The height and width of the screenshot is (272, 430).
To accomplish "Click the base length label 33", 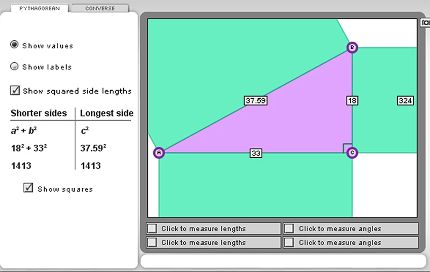I will tap(256, 153).
